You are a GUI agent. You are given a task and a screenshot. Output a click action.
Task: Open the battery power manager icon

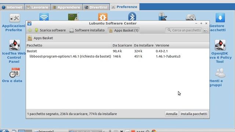(163, 16)
